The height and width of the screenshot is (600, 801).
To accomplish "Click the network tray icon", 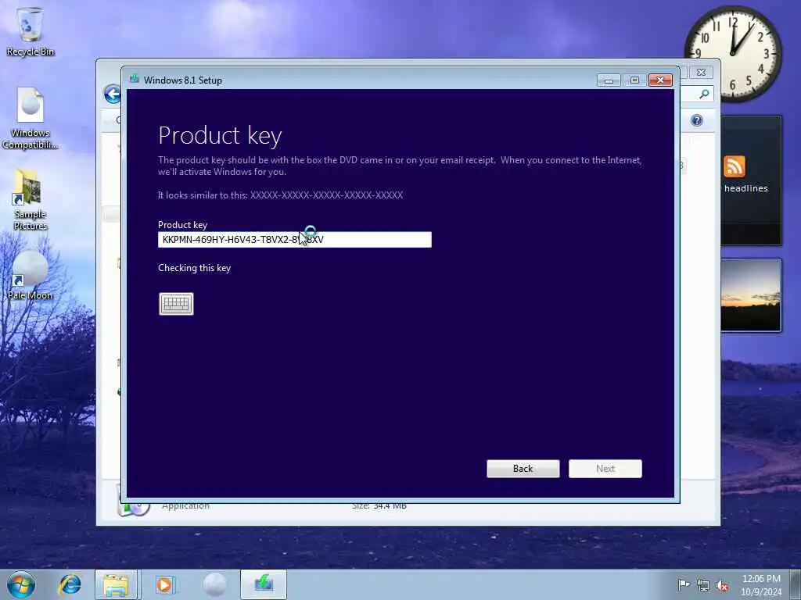I will tap(703, 586).
